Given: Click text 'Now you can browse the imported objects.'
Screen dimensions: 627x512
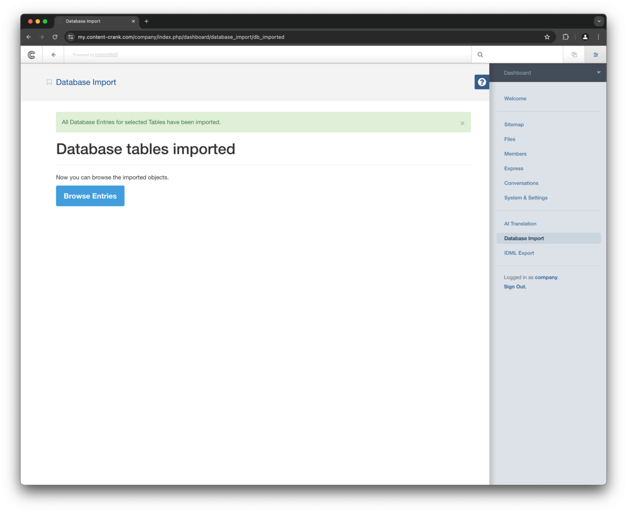Looking at the screenshot, I should 112,177.
